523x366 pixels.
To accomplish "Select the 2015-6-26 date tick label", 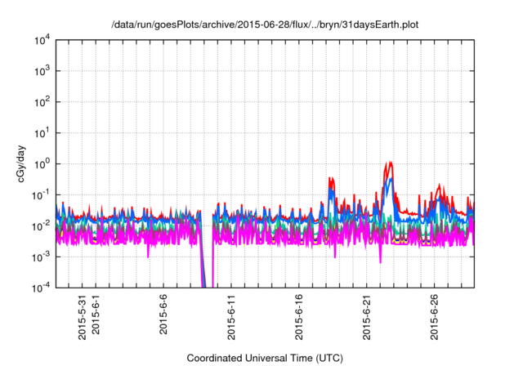I will [x=434, y=315].
